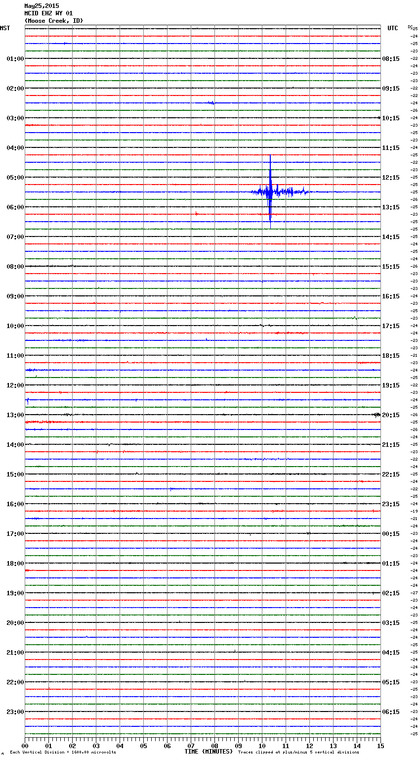This screenshot has width=420, height=759.
Task: Click the station name (Moose Creek, ID)
Action: point(54,21)
